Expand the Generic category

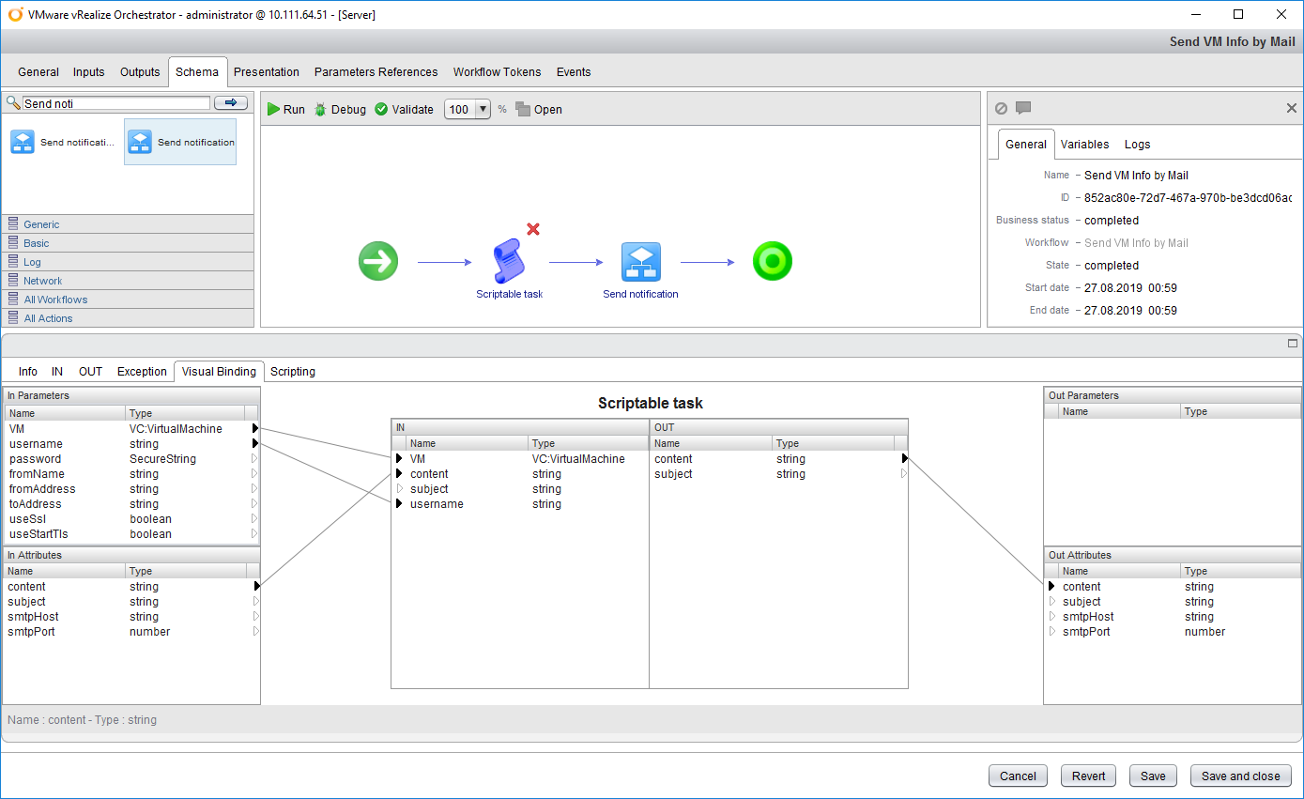[41, 224]
